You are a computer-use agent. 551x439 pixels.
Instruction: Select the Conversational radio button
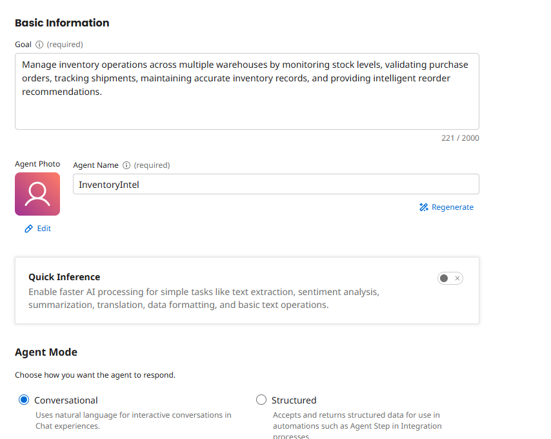[24, 400]
